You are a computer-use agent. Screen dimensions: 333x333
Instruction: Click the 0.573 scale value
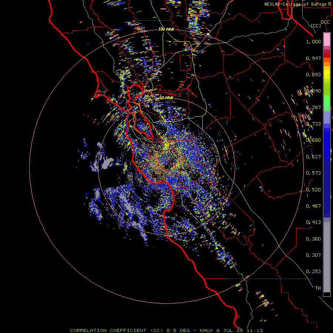click(x=313, y=173)
